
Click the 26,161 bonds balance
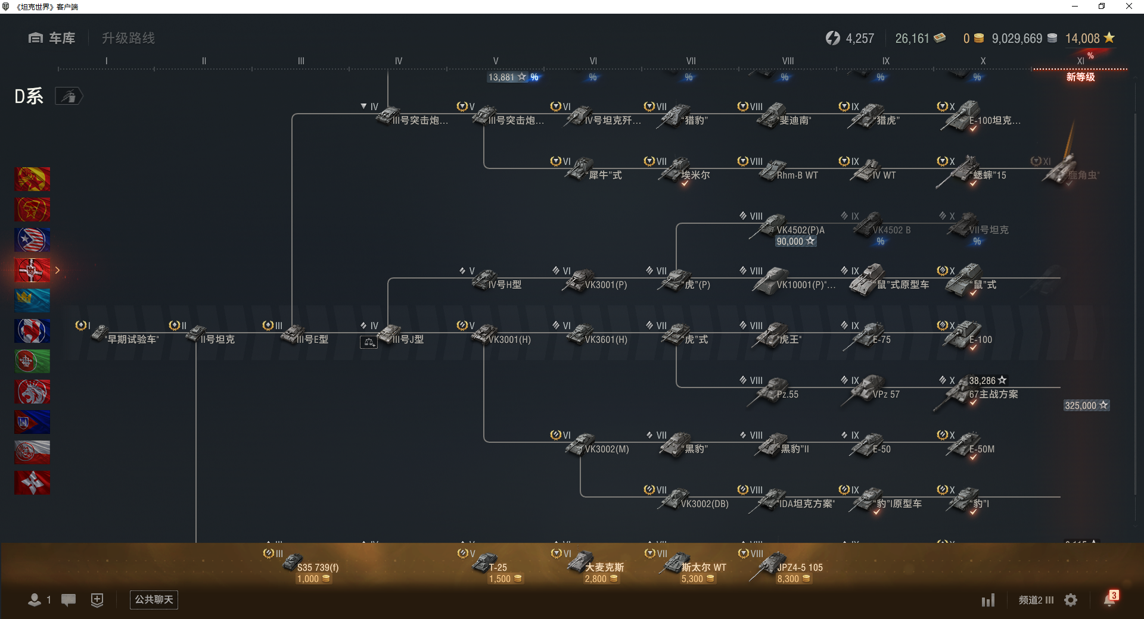point(920,39)
